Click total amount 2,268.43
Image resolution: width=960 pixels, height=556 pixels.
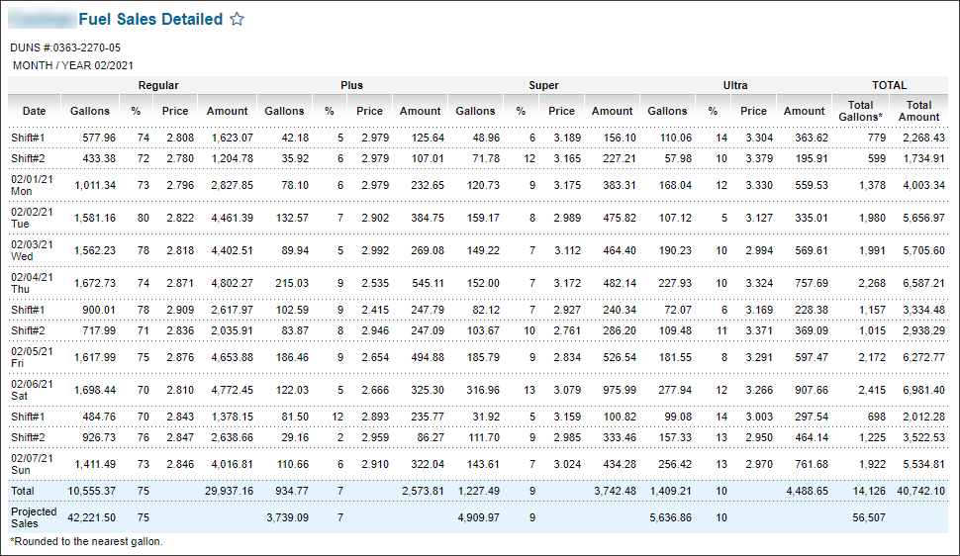click(x=924, y=138)
